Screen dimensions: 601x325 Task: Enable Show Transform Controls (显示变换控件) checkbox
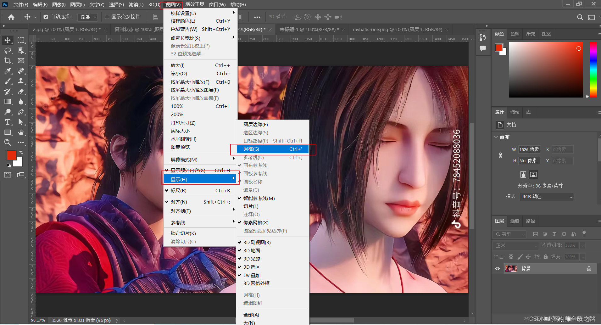pos(107,17)
